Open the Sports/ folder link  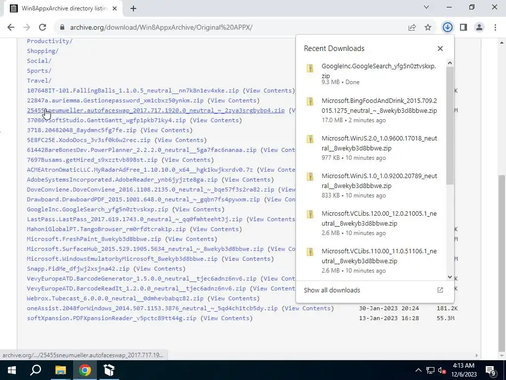pos(39,71)
